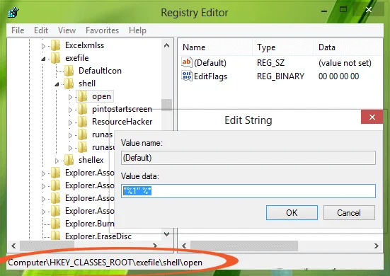This screenshot has height=276, width=390.
Task: Open the View menu
Action: [67, 30]
